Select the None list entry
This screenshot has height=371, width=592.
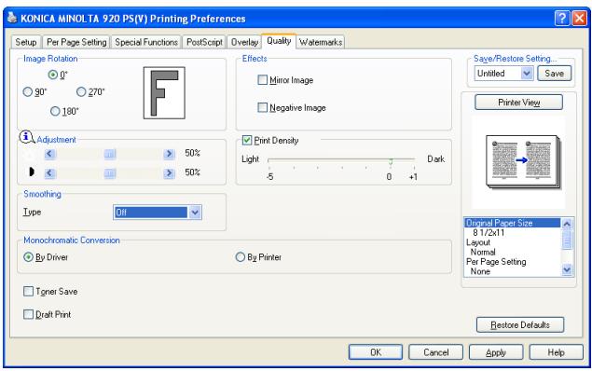click(x=480, y=271)
